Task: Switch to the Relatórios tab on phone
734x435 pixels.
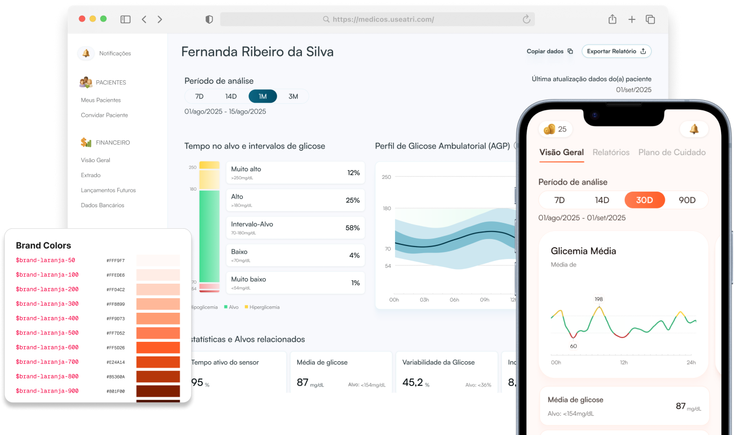Action: coord(611,152)
